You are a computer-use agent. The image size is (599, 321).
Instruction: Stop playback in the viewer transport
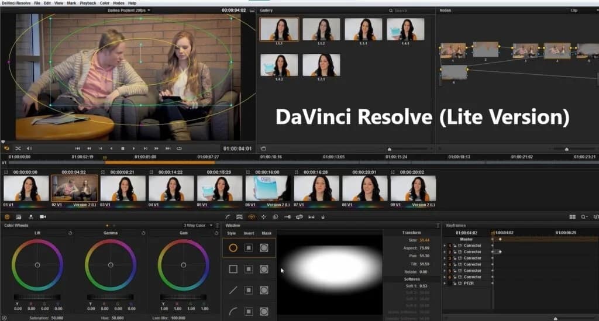[x=123, y=149]
